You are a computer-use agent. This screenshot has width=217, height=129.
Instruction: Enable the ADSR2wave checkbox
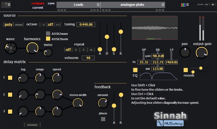(x=48, y=33)
